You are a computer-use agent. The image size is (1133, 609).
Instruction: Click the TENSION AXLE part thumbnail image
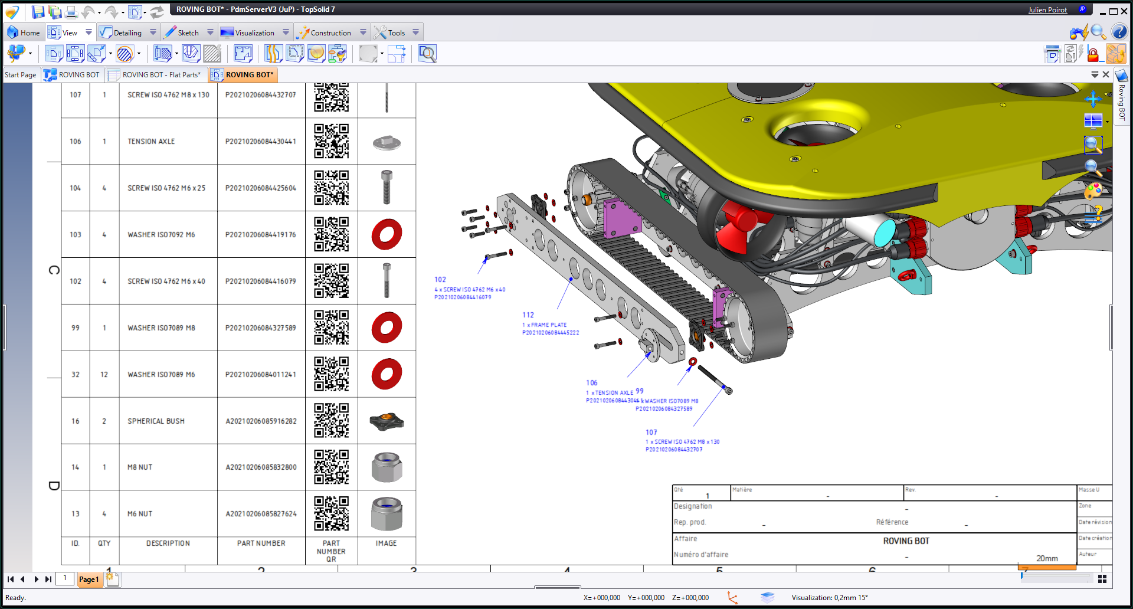(387, 142)
